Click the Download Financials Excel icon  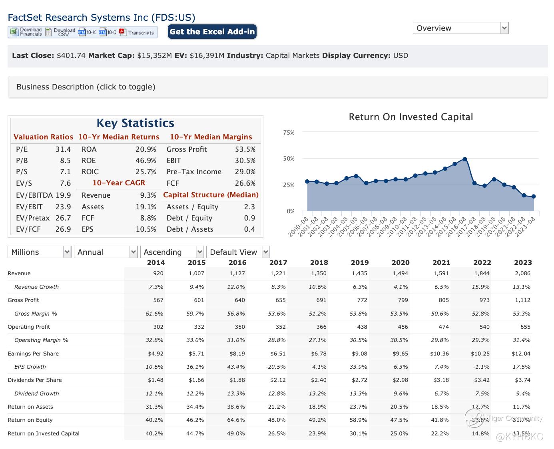point(14,32)
